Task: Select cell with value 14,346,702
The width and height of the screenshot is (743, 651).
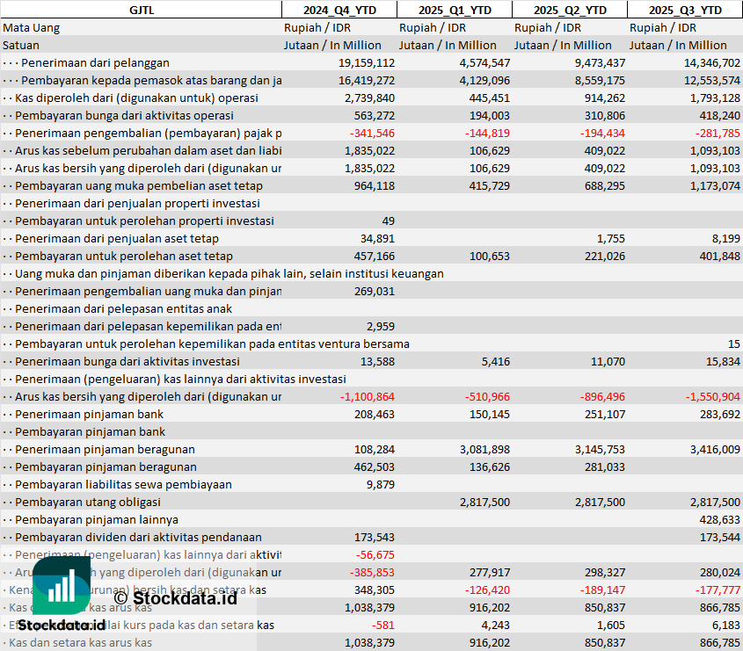Action: [x=711, y=63]
